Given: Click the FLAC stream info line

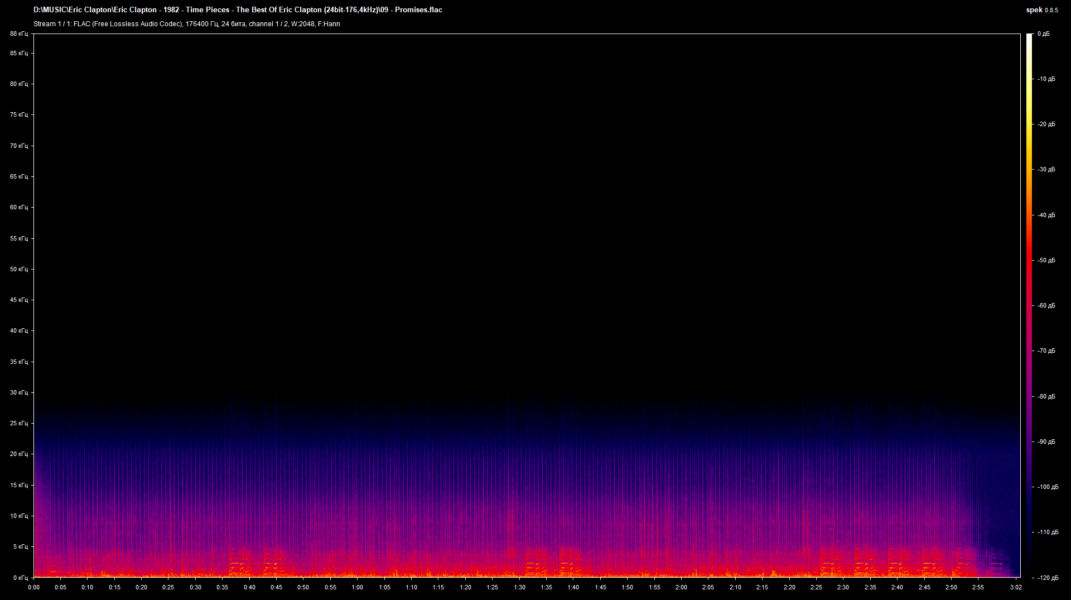Looking at the screenshot, I should (186, 24).
